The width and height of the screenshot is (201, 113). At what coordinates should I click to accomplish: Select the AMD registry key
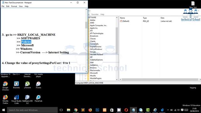click(92, 23)
